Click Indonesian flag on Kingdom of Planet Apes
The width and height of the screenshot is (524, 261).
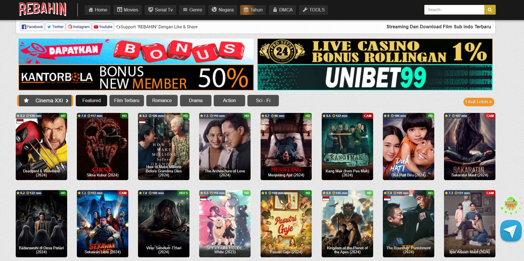pos(326,198)
